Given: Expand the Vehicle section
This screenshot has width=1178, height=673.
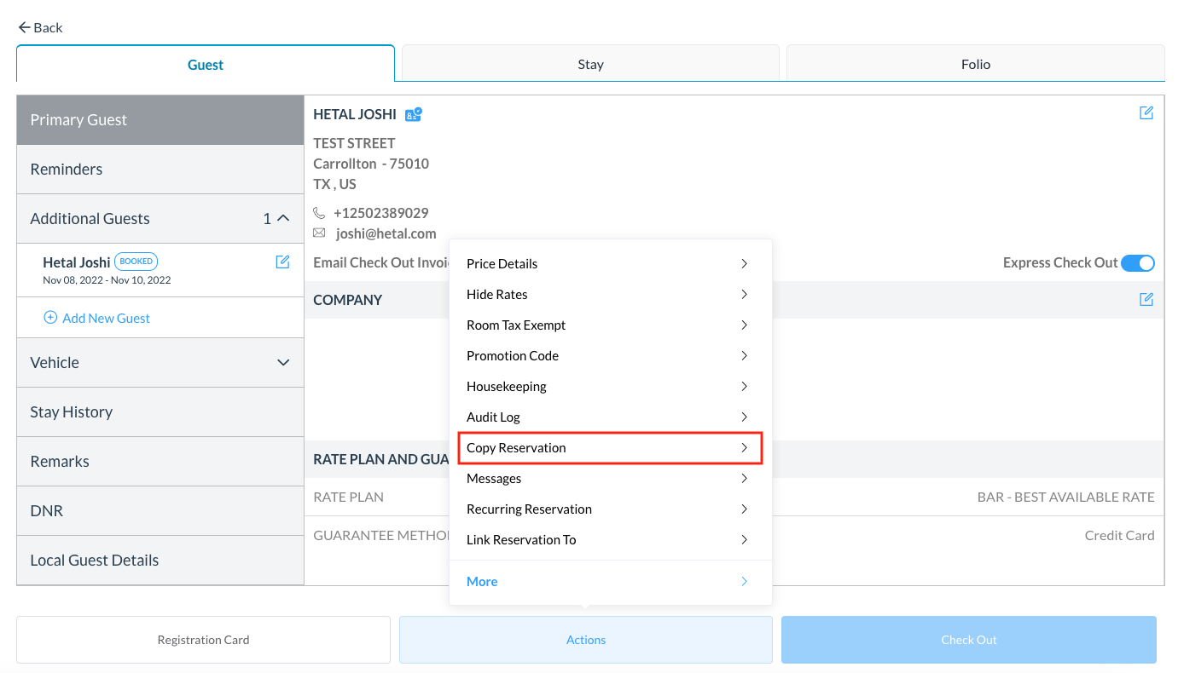Looking at the screenshot, I should pyautogui.click(x=283, y=363).
